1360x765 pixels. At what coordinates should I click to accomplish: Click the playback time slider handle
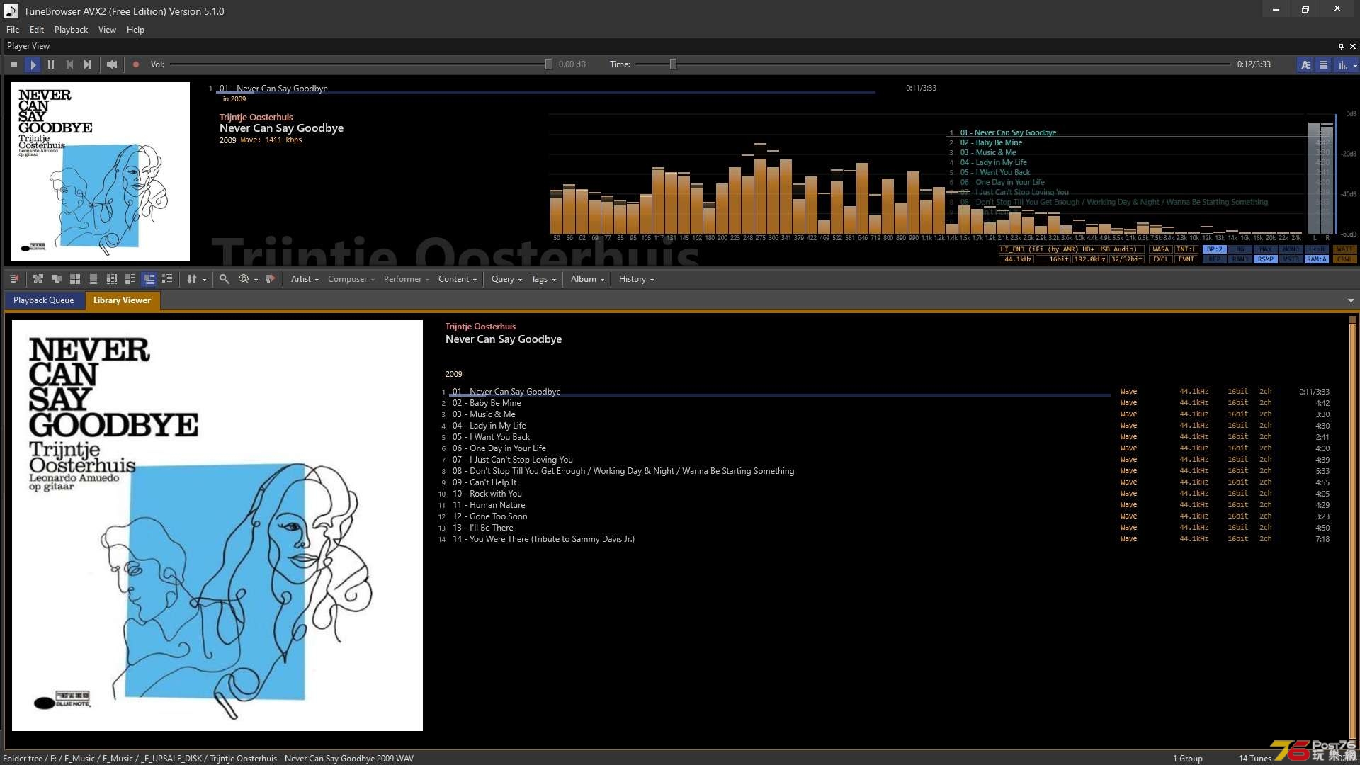(x=673, y=64)
